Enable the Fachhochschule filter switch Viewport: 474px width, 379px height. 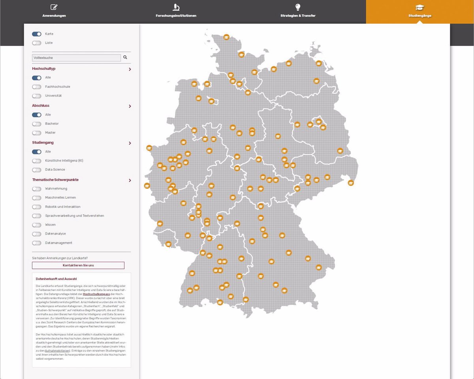pos(37,87)
